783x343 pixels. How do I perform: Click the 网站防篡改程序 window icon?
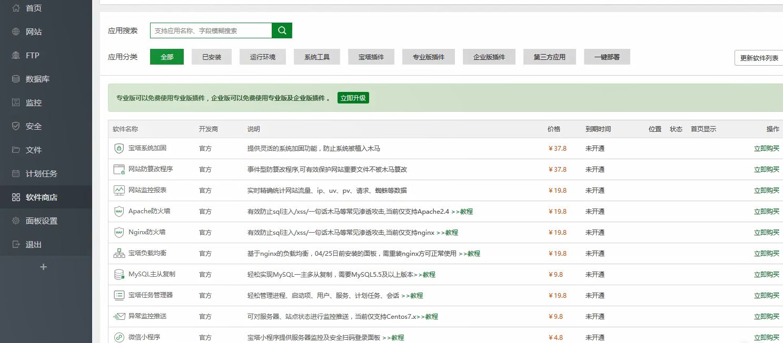(119, 169)
